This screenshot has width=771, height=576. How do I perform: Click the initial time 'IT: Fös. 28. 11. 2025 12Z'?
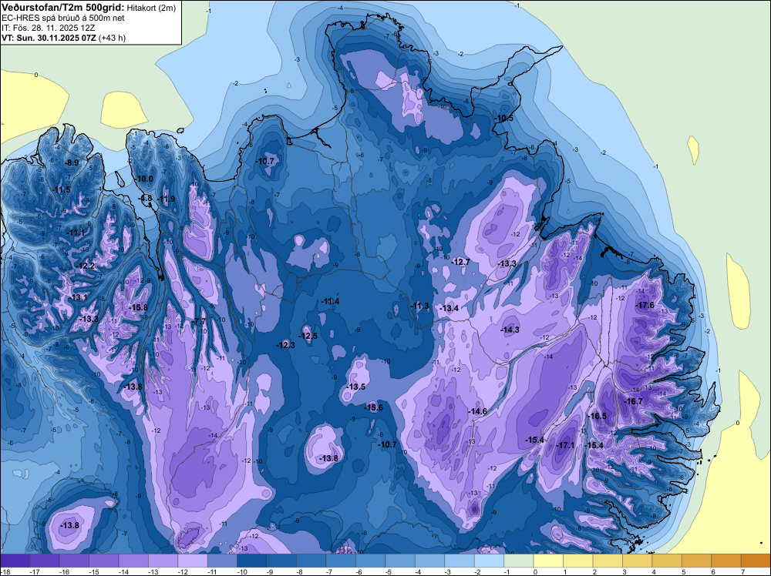[48, 28]
